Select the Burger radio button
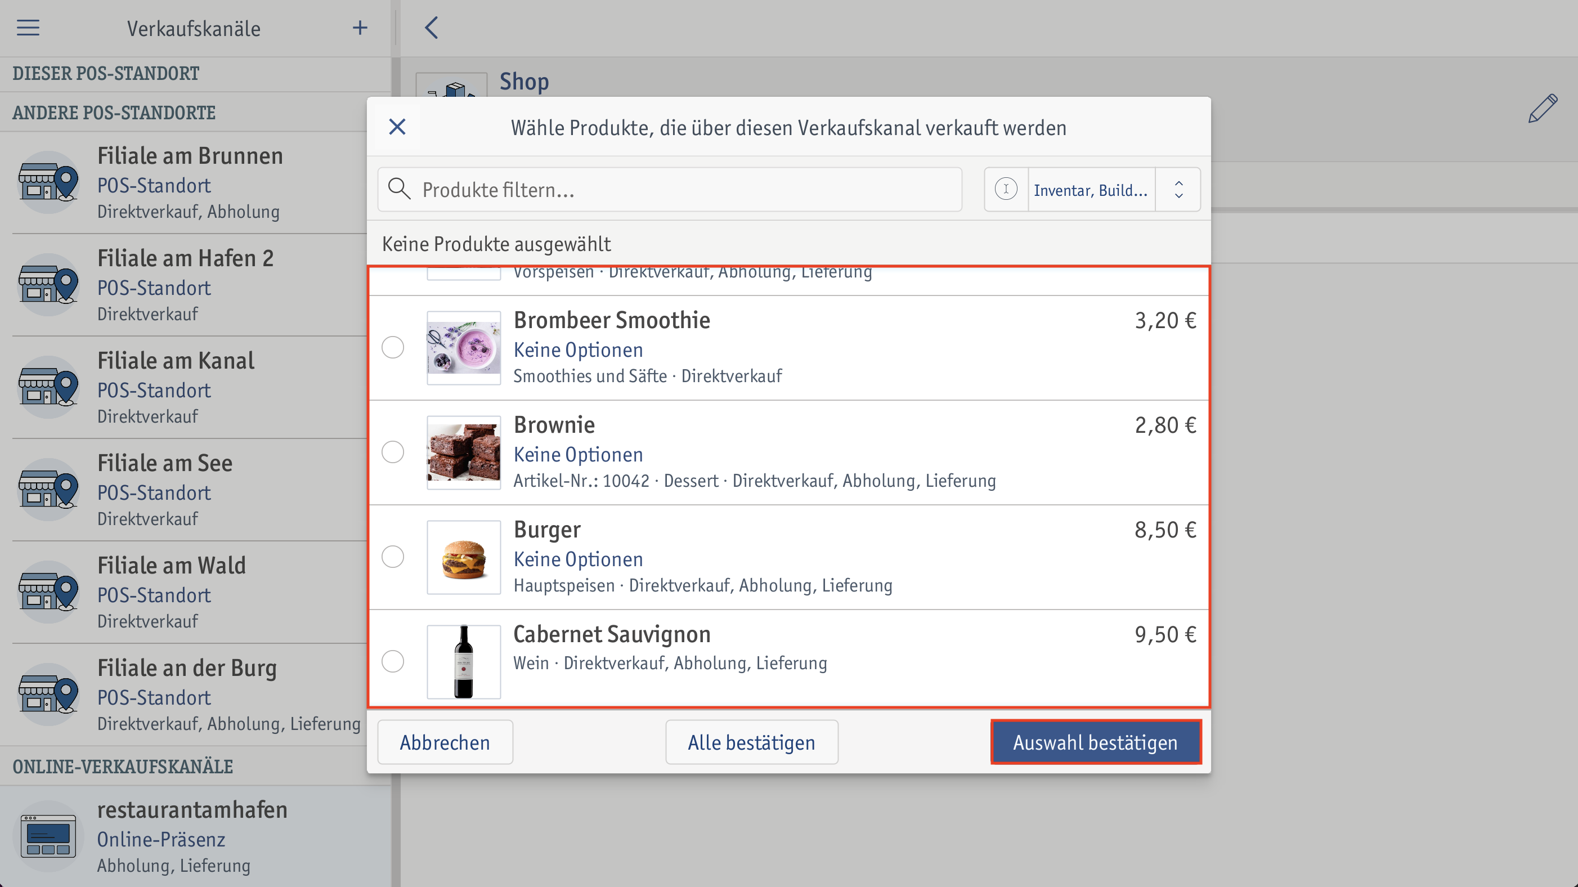 pyautogui.click(x=393, y=557)
